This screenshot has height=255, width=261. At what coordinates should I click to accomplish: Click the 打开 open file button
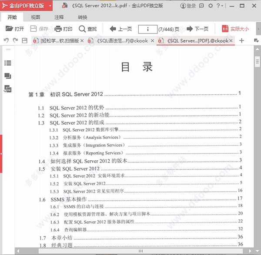click(x=15, y=29)
